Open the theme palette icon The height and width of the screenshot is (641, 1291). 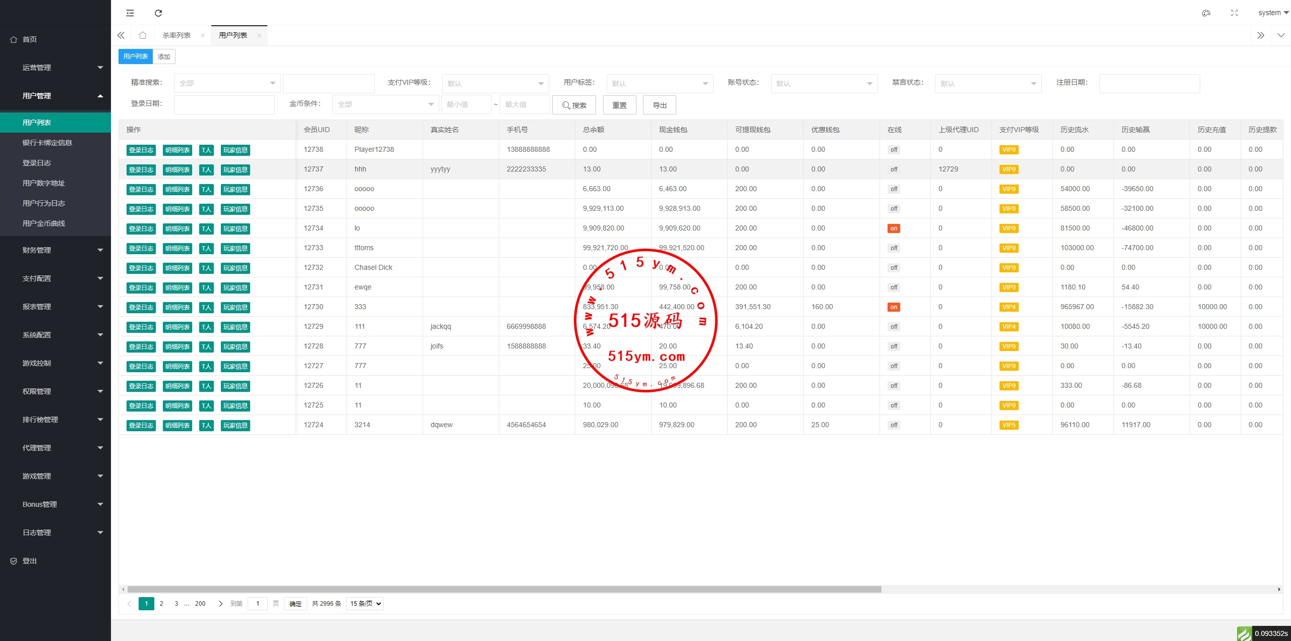(1206, 13)
